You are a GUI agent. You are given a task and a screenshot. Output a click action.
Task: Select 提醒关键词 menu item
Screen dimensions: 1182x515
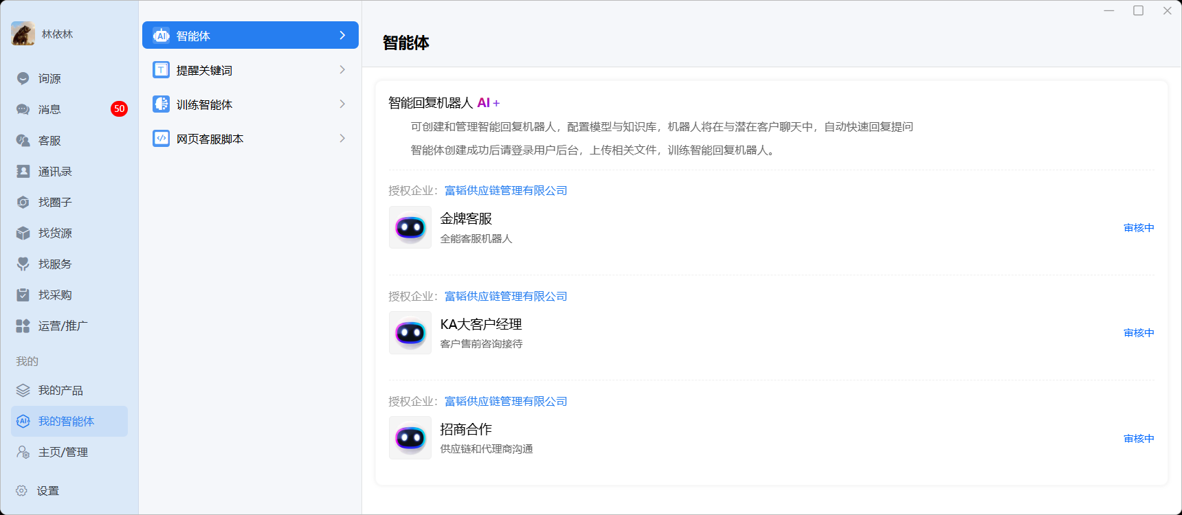pyautogui.click(x=250, y=70)
